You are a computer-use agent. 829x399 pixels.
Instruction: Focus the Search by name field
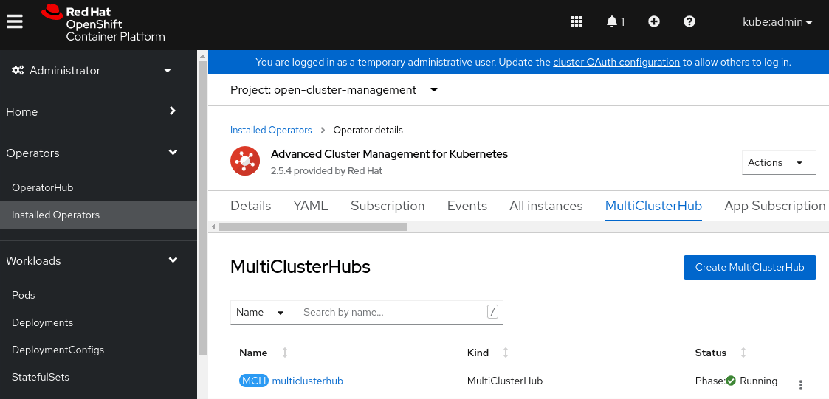[391, 312]
